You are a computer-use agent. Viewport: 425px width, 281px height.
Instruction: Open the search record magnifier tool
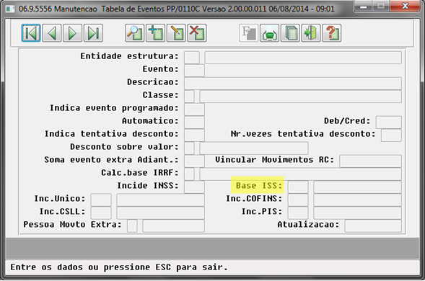[x=135, y=33]
